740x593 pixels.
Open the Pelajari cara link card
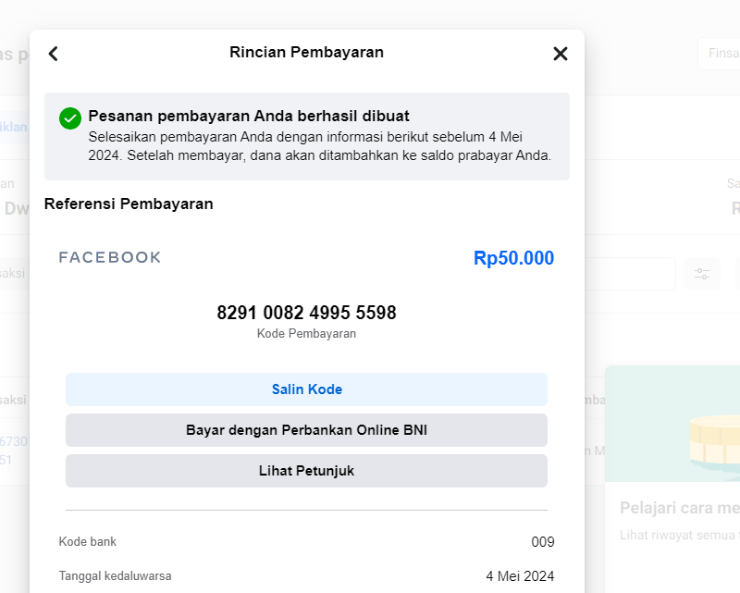point(679,508)
